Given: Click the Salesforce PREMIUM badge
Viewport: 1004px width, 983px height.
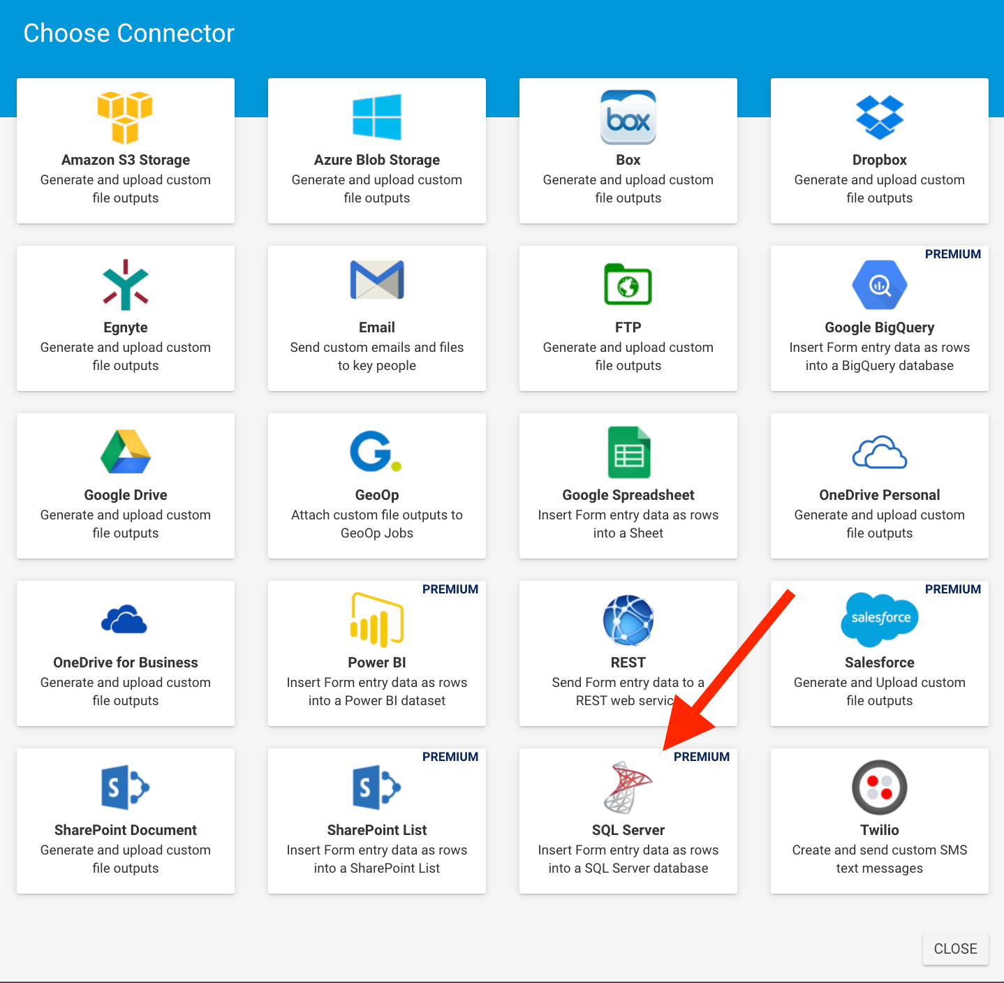Looking at the screenshot, I should coord(953,589).
